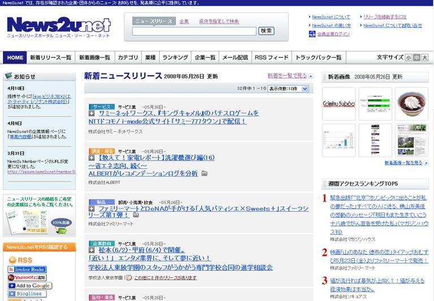434x301 pixels.
Task: Expand the plus icon beside ファミリーマートとDeNA release
Action: coord(92,208)
